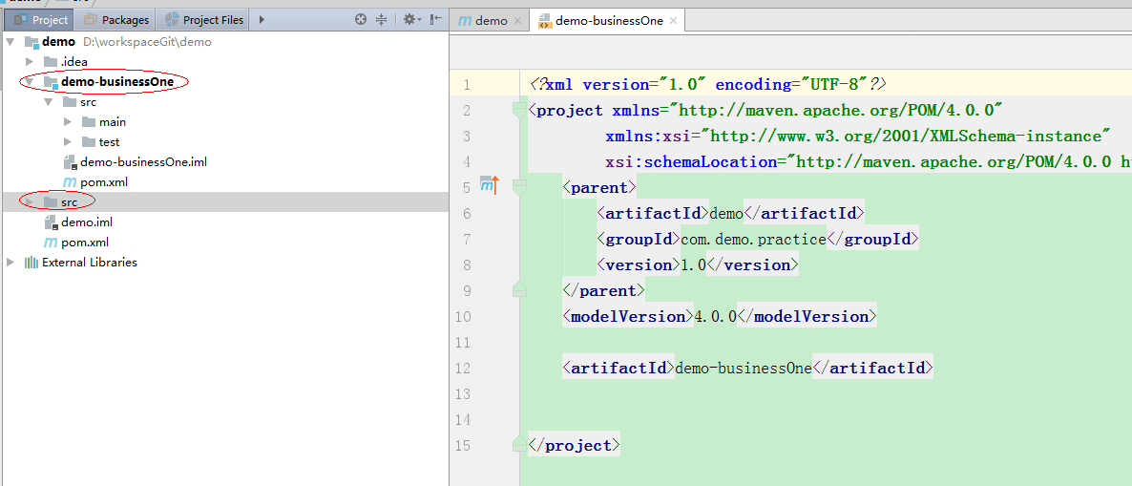Image resolution: width=1132 pixels, height=486 pixels.
Task: Click the version value 1.0 on line 8
Action: (694, 265)
